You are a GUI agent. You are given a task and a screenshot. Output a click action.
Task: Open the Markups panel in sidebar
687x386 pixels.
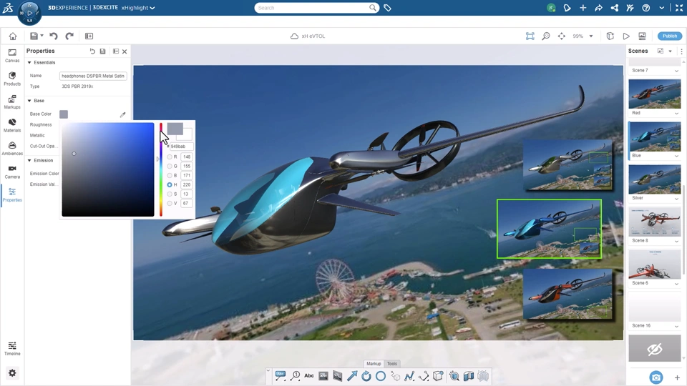[12, 102]
